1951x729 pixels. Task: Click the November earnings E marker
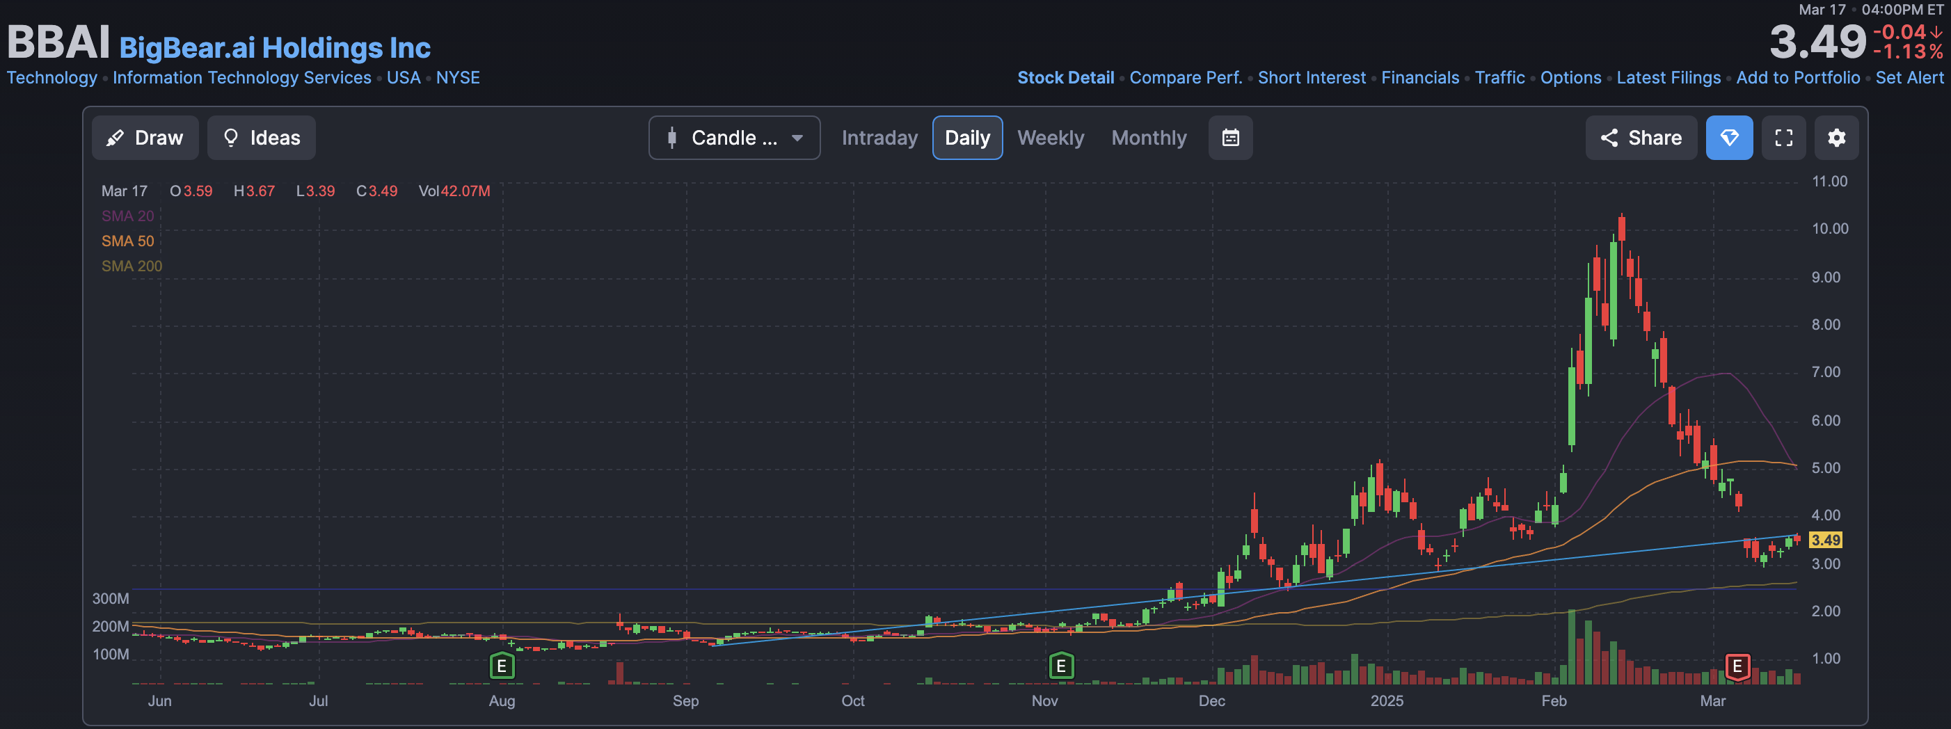pyautogui.click(x=1061, y=666)
